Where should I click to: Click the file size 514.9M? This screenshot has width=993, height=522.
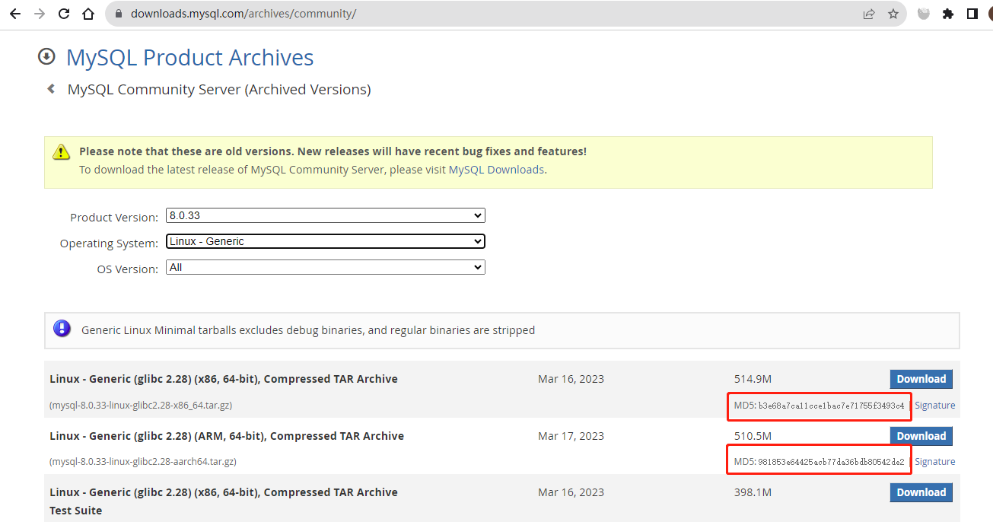[753, 379]
